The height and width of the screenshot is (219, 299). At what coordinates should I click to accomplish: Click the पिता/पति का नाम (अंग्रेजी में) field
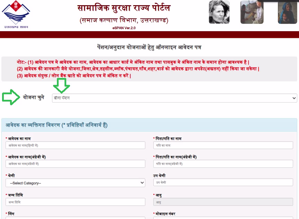tap(223, 164)
